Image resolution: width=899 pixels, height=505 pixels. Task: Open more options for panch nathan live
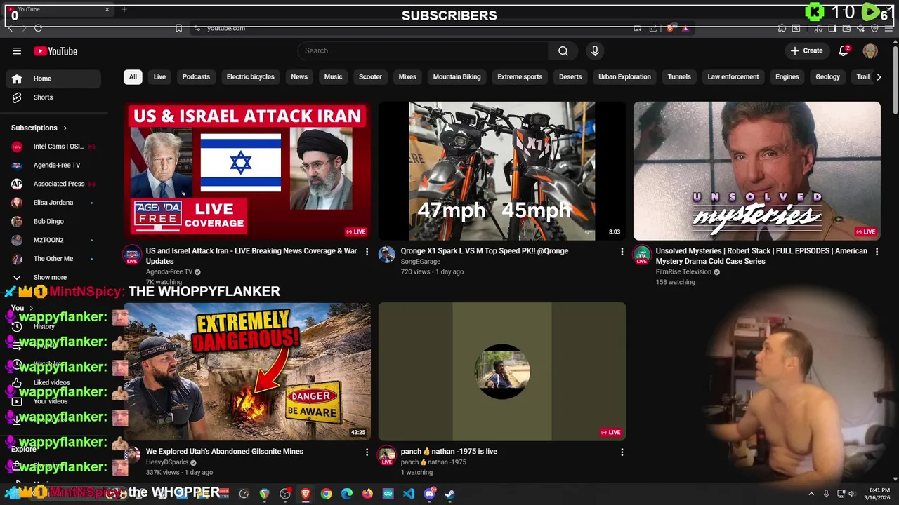tap(622, 452)
